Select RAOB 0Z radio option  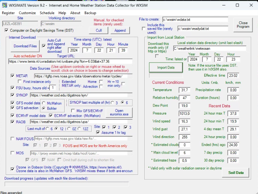(69, 129)
